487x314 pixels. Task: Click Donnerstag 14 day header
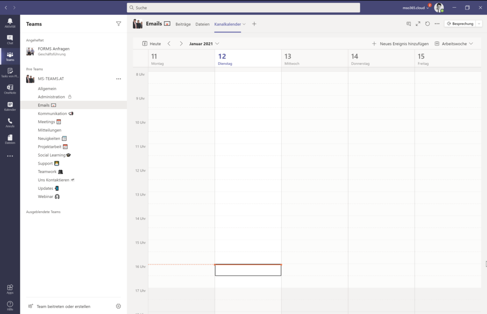coord(381,59)
